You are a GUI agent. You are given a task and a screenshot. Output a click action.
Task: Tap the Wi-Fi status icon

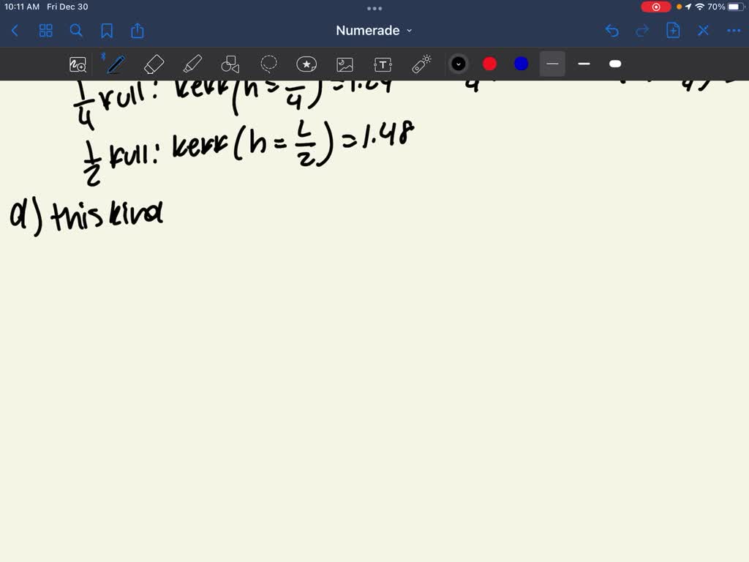pyautogui.click(x=700, y=7)
